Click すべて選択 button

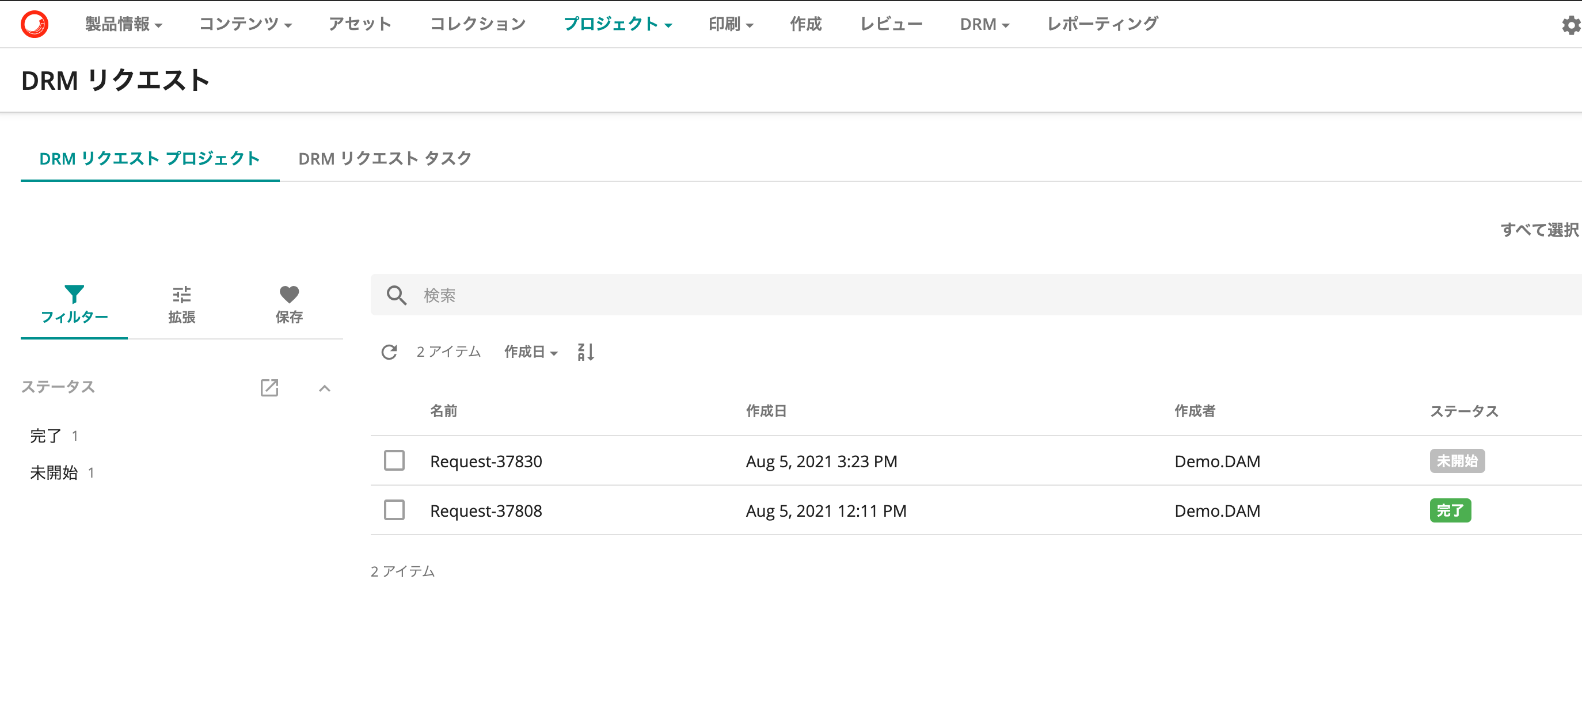point(1539,230)
